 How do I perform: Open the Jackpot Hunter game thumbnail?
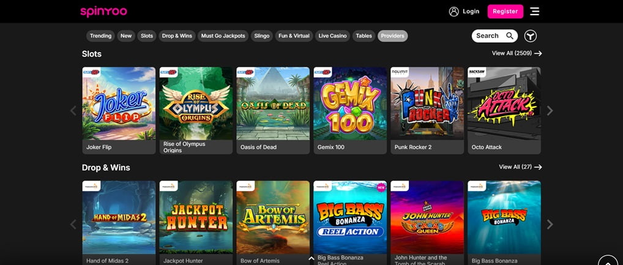tap(196, 217)
